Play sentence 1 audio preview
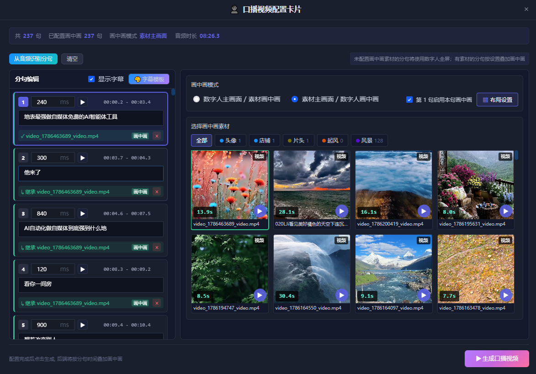The height and width of the screenshot is (374, 536). pos(82,102)
